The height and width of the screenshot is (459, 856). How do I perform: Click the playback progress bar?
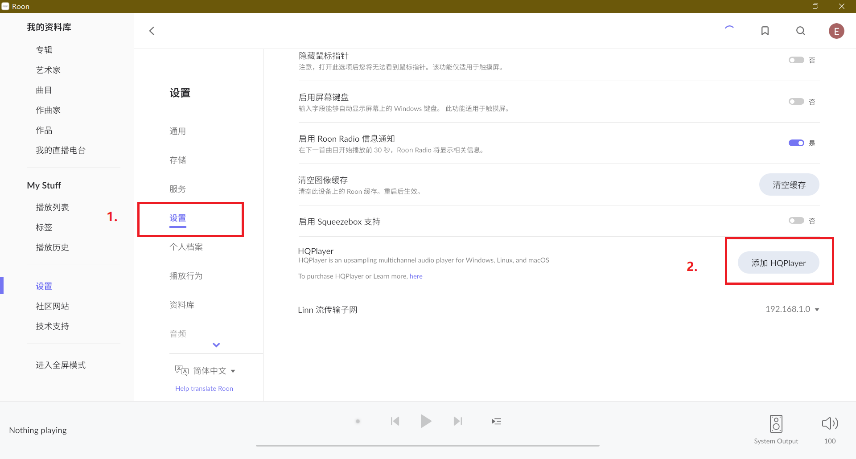click(427, 445)
